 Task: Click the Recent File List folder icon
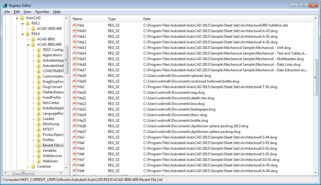[x=38, y=145]
